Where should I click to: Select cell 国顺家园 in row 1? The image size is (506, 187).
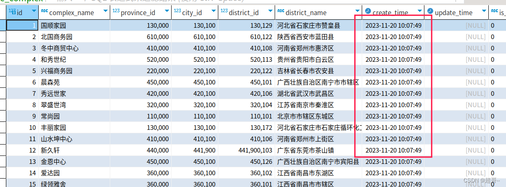click(x=74, y=26)
